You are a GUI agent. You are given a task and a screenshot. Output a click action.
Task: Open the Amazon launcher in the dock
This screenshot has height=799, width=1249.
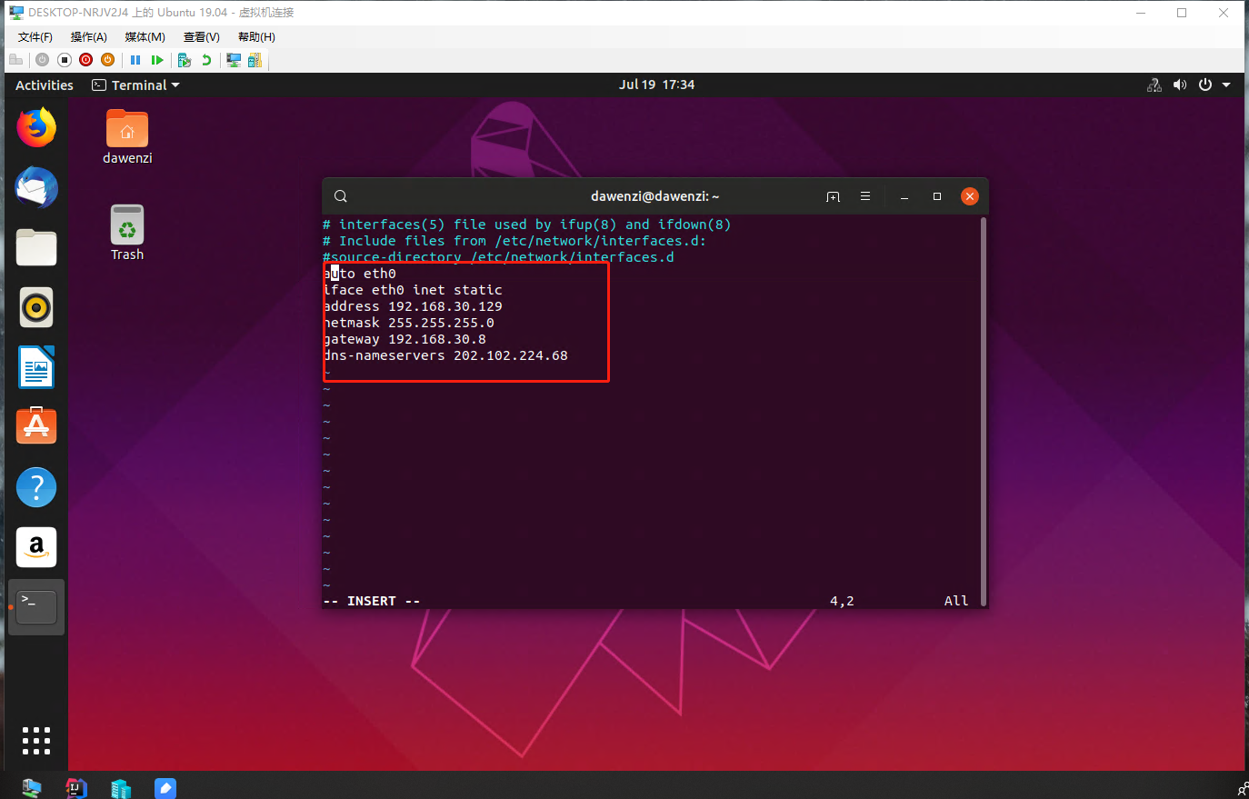coord(36,547)
